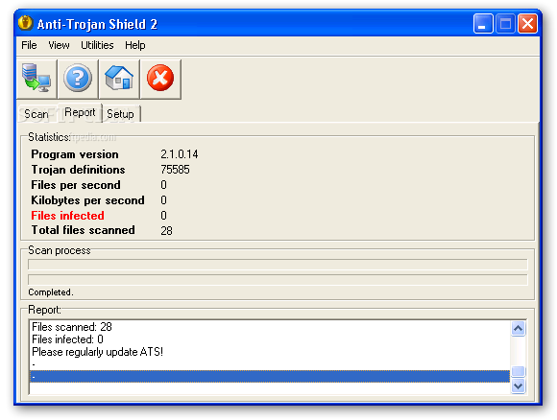Screen dimensions: 557x420
Task: Click the red 'Files infected' statistic label
Action: [67, 216]
